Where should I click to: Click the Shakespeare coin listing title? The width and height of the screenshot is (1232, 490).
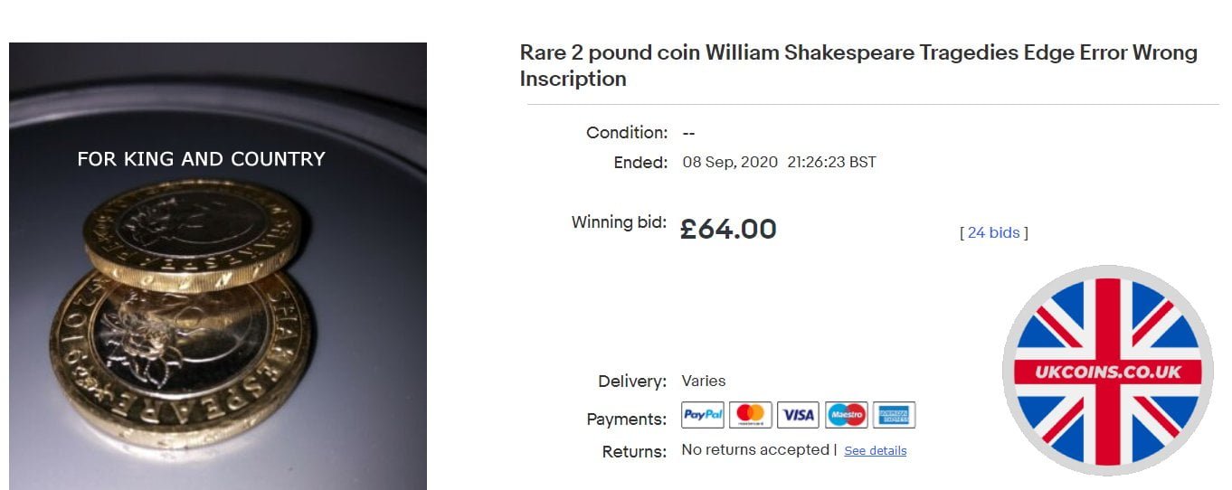858,65
